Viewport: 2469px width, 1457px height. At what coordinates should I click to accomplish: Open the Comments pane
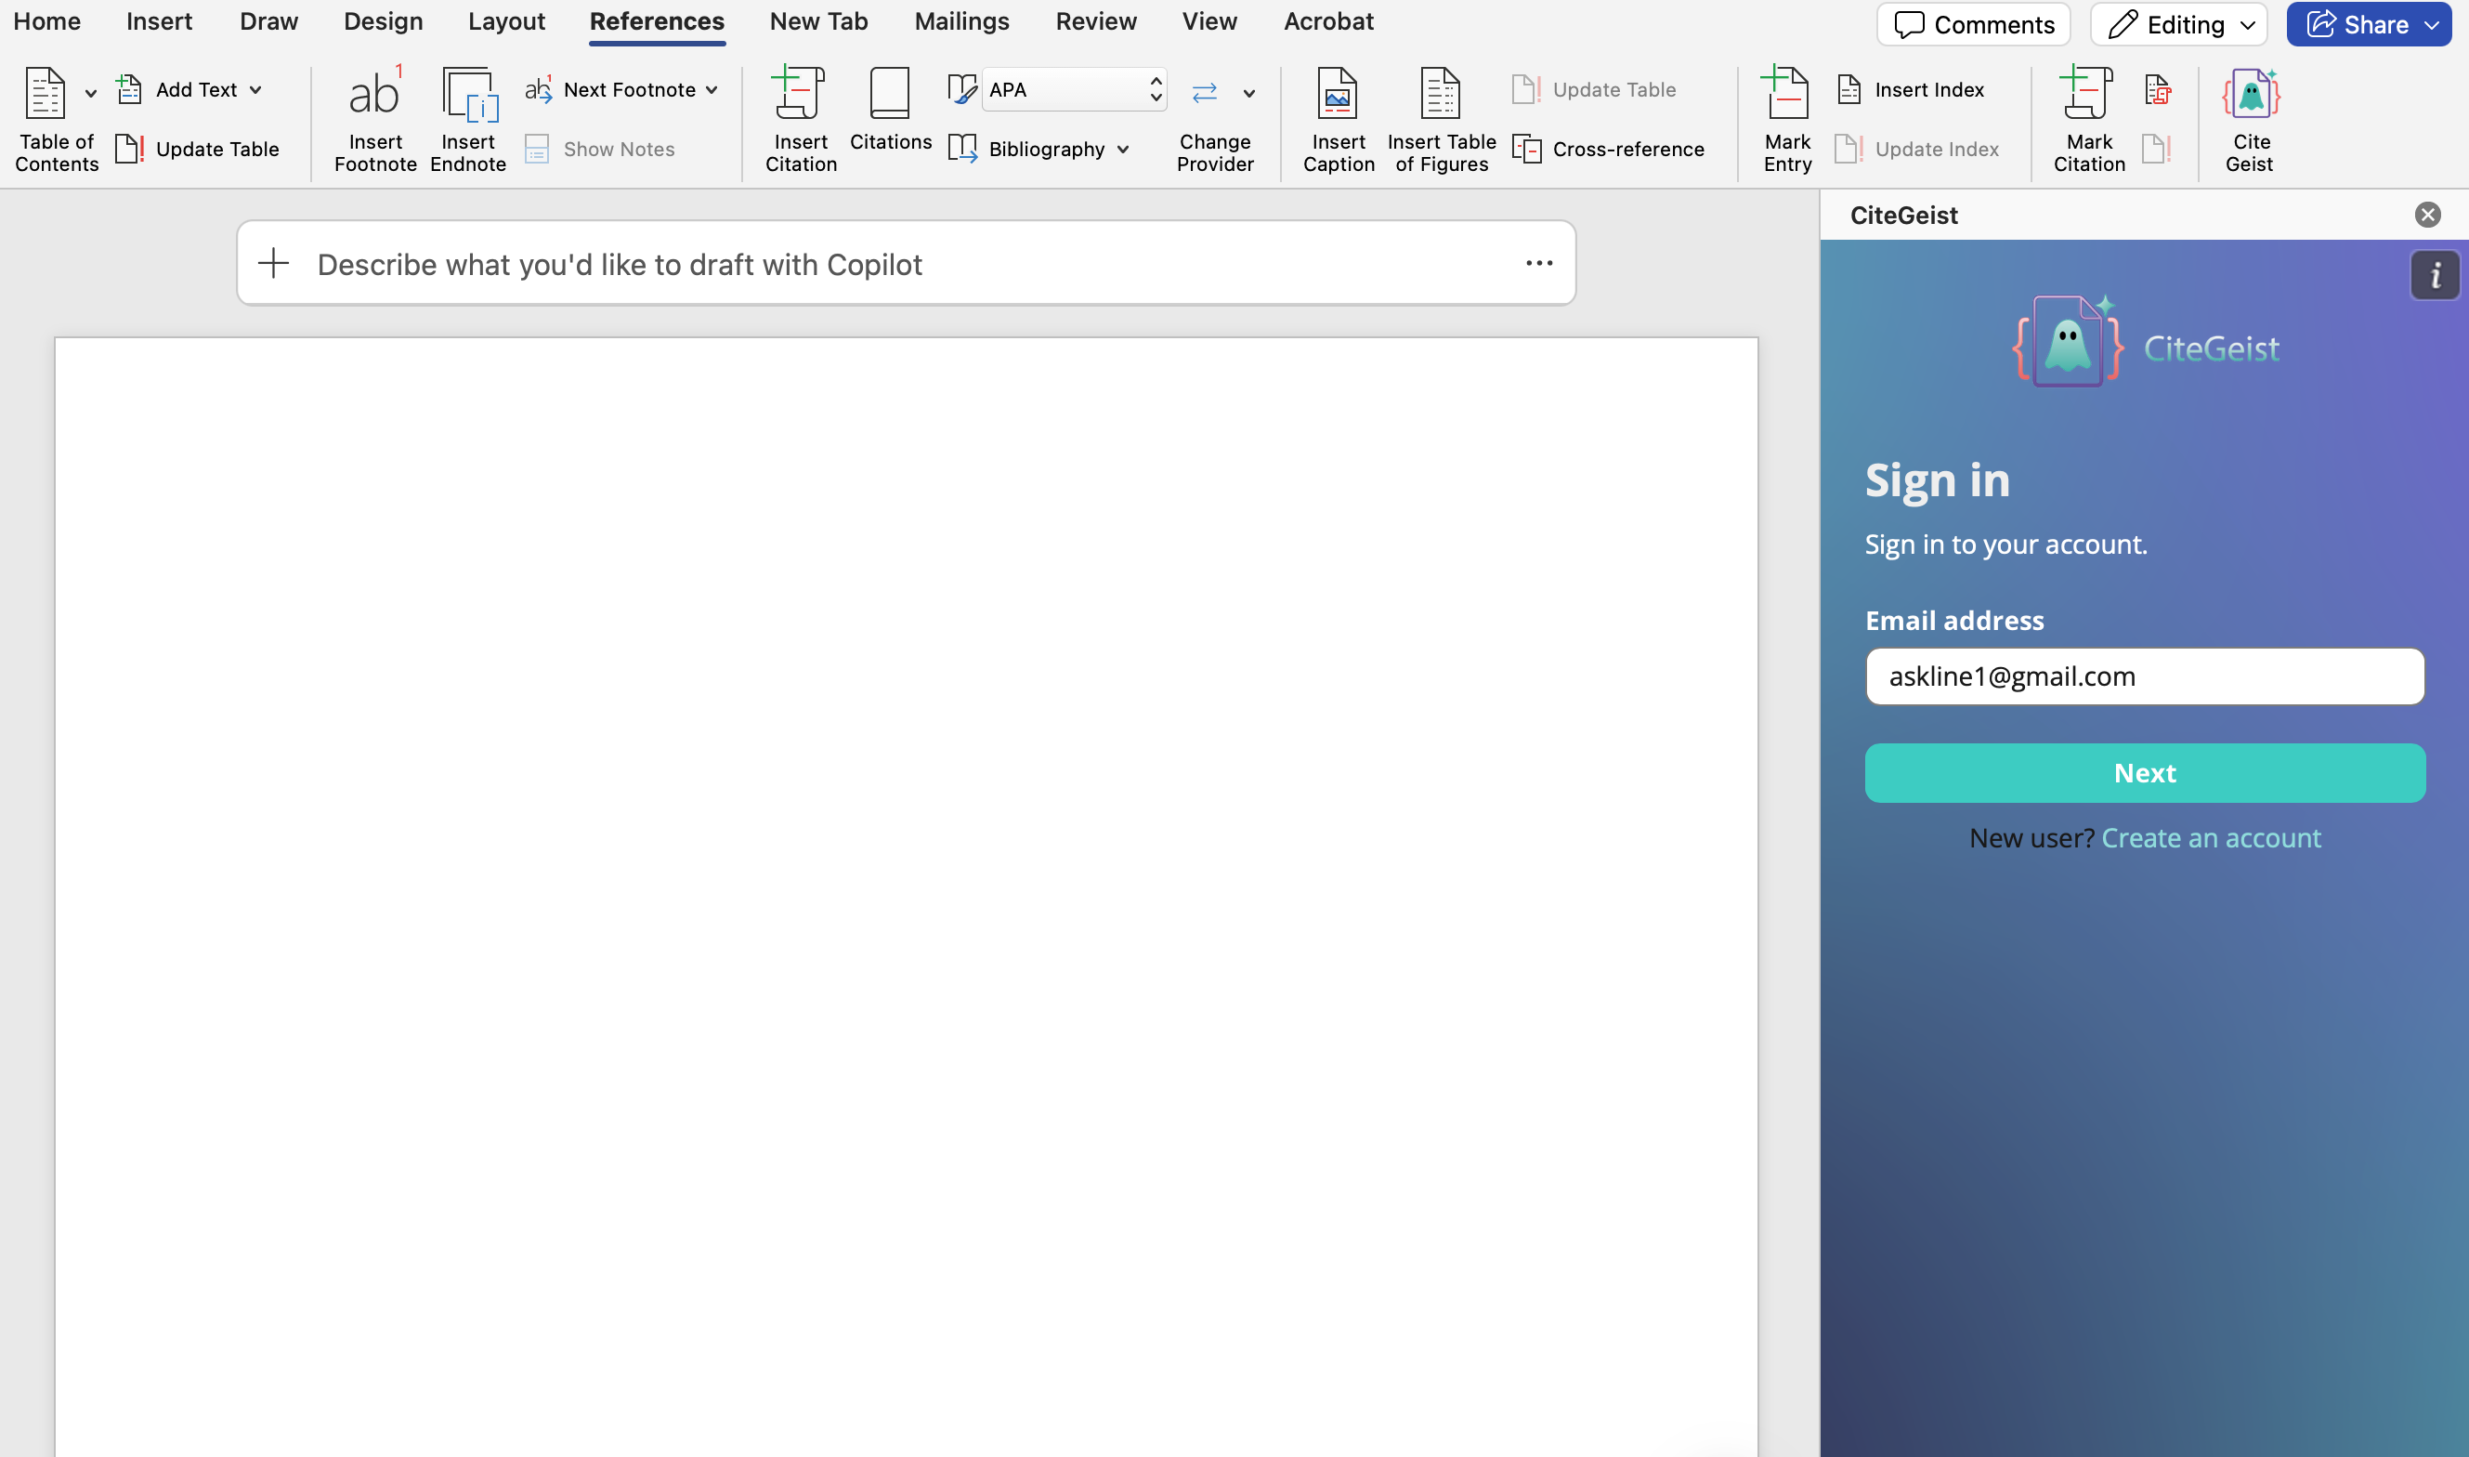click(1973, 24)
